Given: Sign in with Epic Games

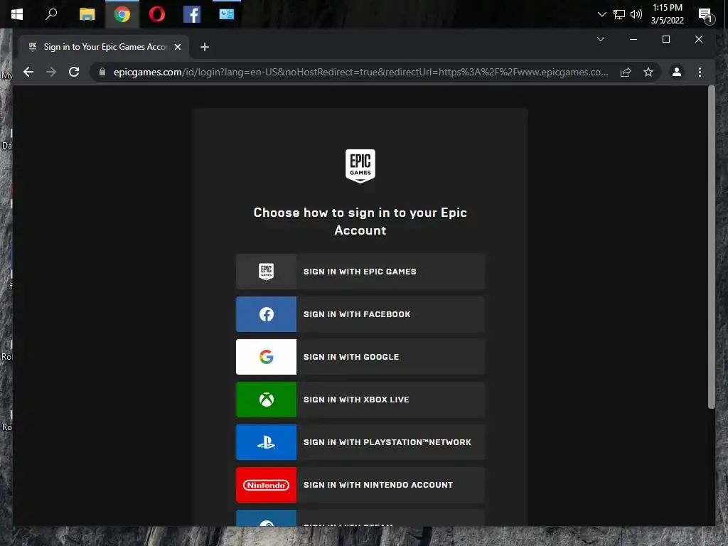Looking at the screenshot, I should [x=360, y=272].
